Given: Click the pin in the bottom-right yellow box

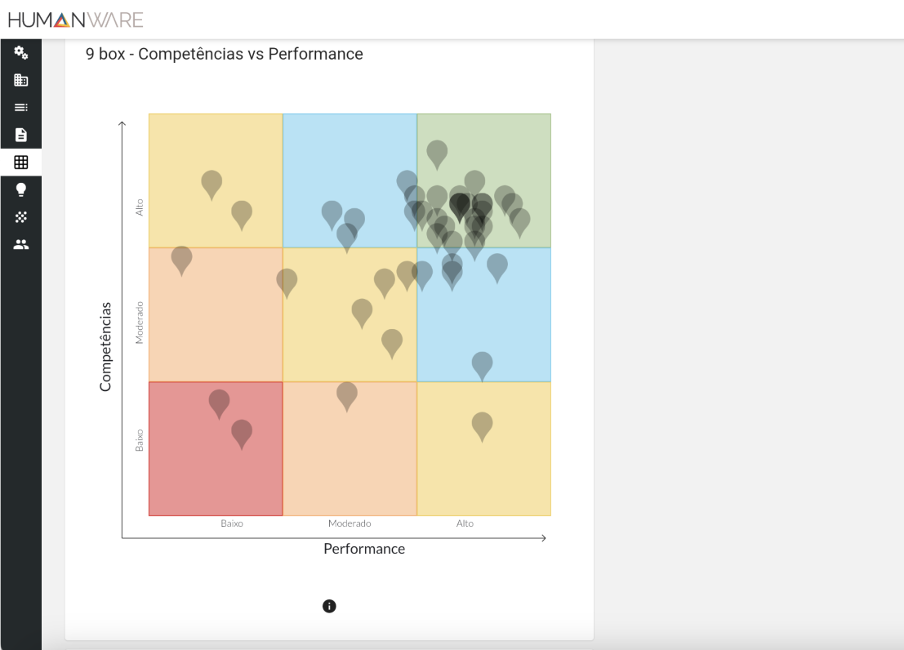Looking at the screenshot, I should point(482,425).
